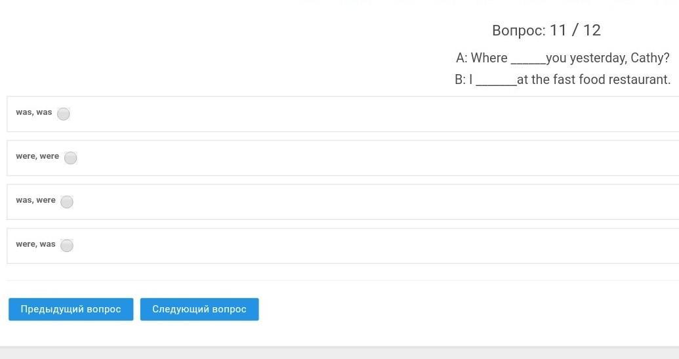This screenshot has width=679, height=359.
Task: Select the "was, was" radio button
Action: [64, 114]
